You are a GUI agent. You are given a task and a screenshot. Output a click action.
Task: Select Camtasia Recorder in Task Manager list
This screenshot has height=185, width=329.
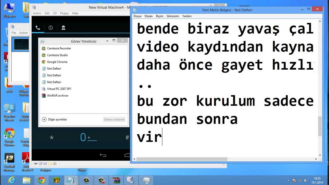pos(84,48)
